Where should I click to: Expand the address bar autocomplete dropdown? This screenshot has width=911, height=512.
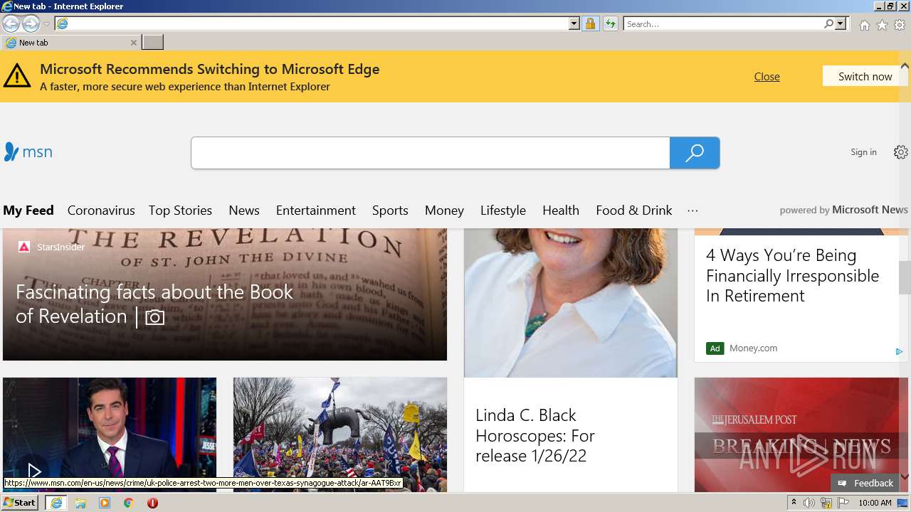point(574,23)
